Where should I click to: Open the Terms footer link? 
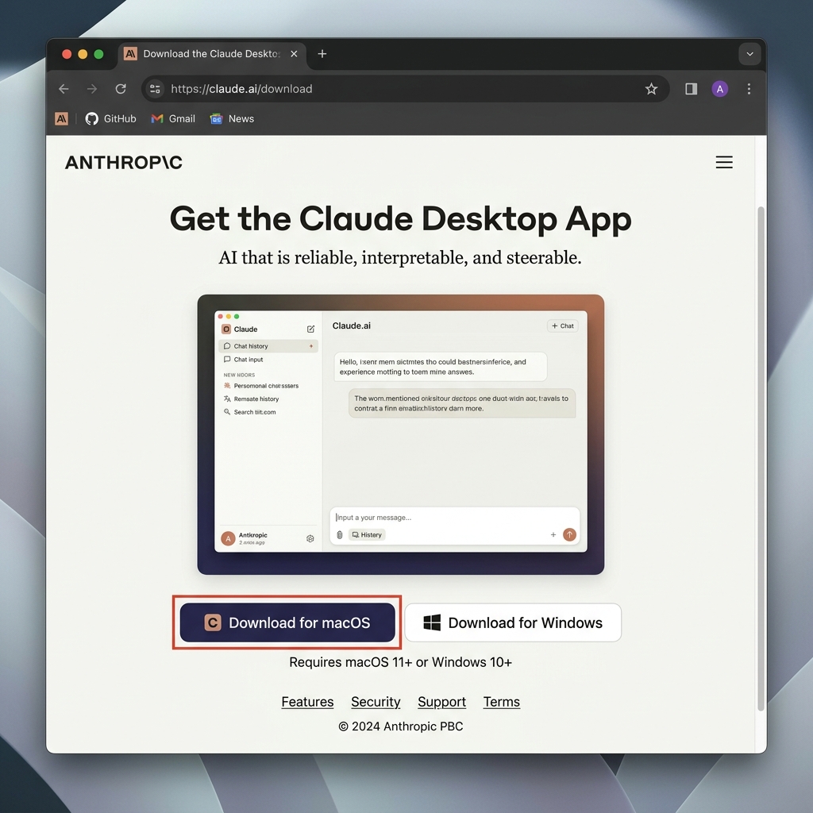[502, 702]
